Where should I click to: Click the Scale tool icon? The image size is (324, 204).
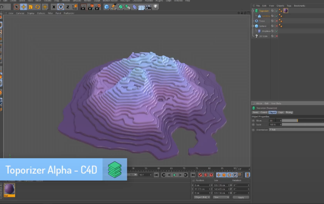click(31, 7)
